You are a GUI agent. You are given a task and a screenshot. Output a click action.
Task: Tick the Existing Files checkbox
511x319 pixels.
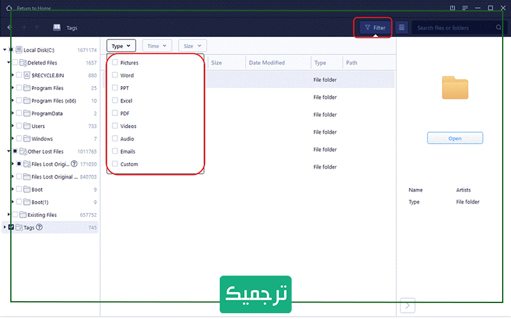15,214
